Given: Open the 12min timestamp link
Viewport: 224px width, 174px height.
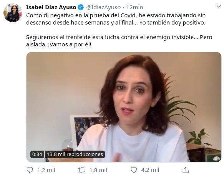Looking at the screenshot, I should pos(134,7).
